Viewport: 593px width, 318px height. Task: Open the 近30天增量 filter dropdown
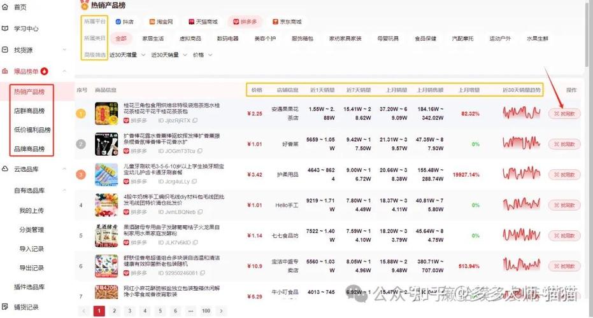click(x=127, y=55)
